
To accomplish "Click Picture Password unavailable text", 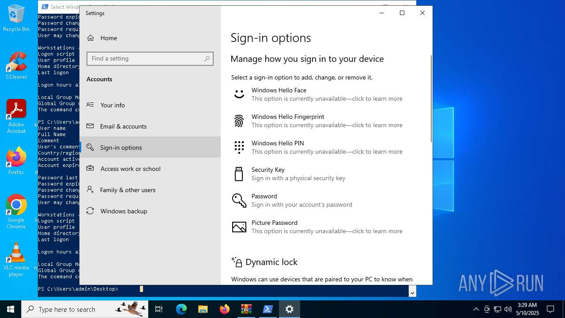I will tap(327, 231).
